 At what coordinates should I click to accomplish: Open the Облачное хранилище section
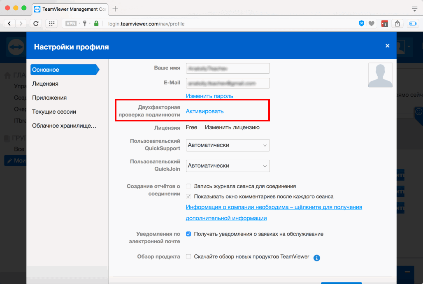click(64, 126)
